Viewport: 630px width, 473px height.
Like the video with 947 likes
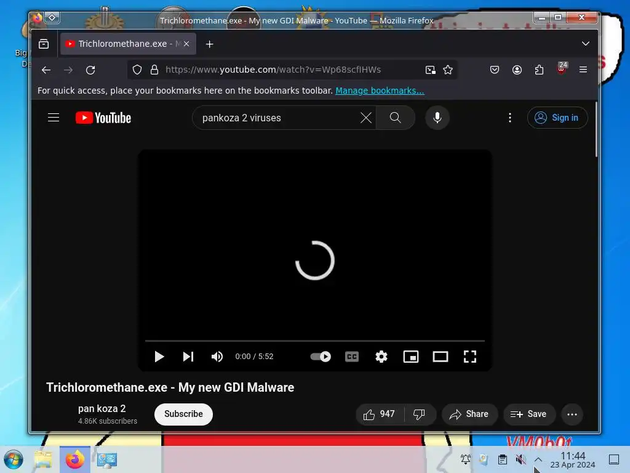[379, 414]
